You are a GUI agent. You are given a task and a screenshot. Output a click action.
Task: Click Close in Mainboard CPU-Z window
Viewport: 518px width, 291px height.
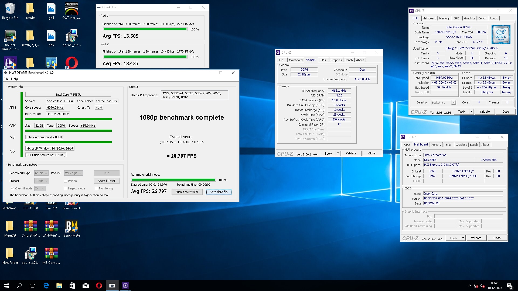(497, 238)
